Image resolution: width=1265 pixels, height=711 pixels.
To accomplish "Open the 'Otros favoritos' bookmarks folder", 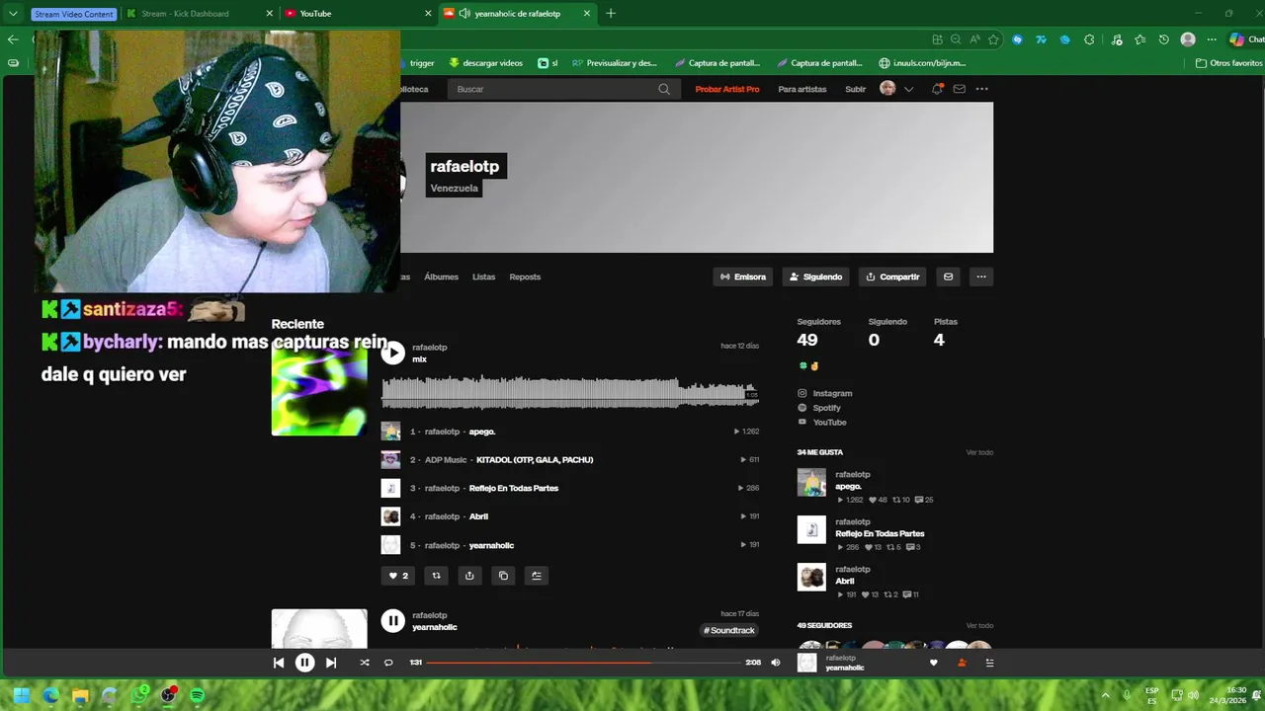I will [x=1228, y=63].
